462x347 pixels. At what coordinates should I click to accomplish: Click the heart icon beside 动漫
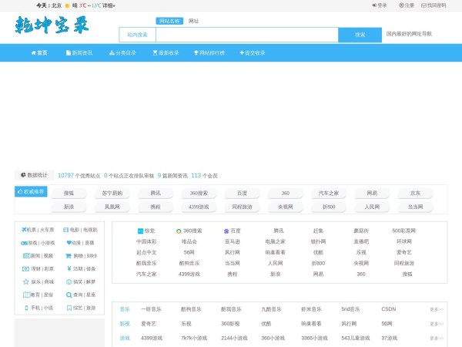pyautogui.click(x=69, y=243)
